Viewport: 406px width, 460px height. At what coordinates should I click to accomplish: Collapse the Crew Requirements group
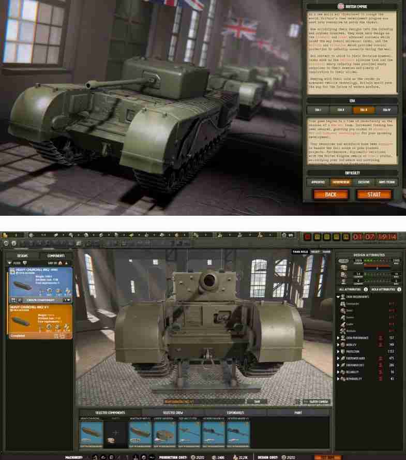click(x=338, y=297)
